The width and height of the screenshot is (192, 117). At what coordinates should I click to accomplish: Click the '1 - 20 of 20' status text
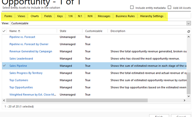click(19, 107)
